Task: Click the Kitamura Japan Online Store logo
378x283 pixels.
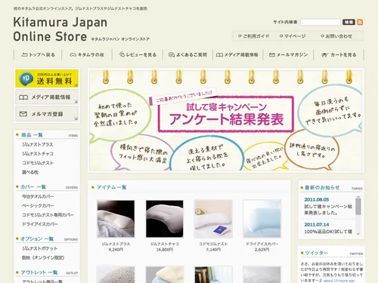Action: [x=60, y=29]
